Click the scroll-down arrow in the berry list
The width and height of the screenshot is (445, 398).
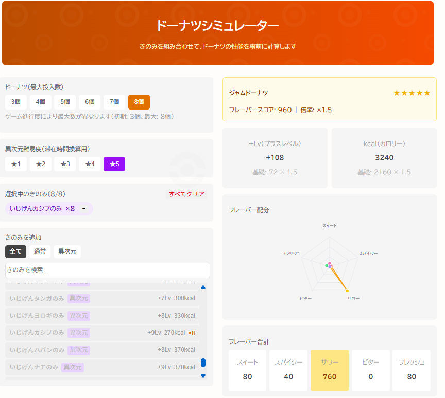click(x=203, y=376)
